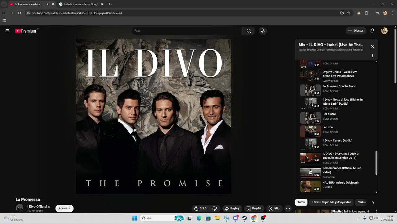397x223 pixels.
Task: Dislike the video with thumbs-down
Action: pos(215,208)
